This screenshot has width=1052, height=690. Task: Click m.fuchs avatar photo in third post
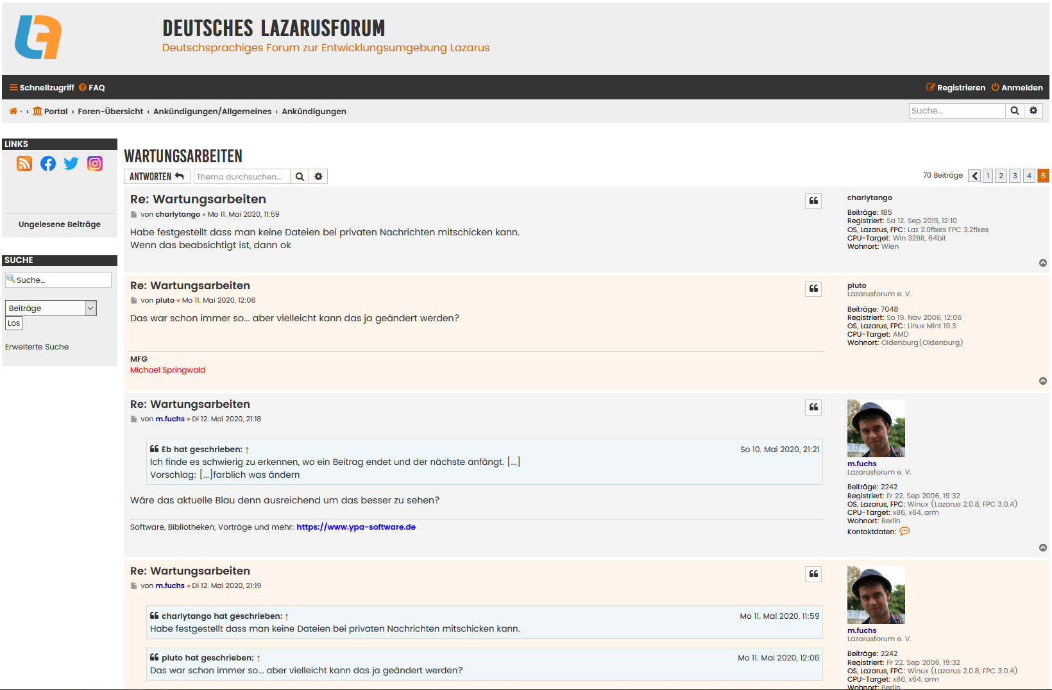pyautogui.click(x=876, y=428)
